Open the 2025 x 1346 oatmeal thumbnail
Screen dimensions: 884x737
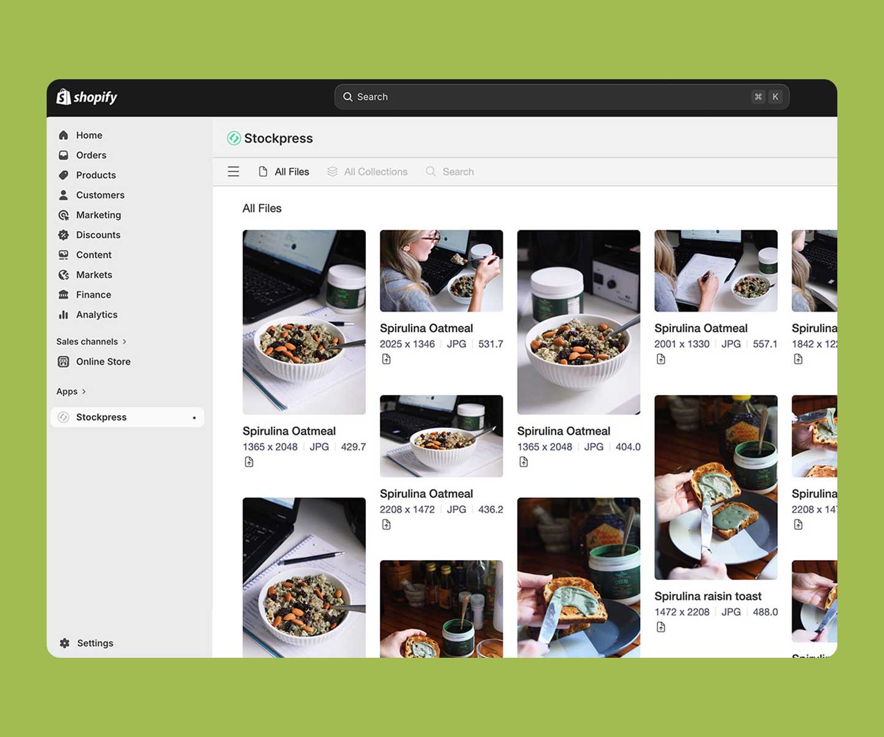click(x=441, y=271)
